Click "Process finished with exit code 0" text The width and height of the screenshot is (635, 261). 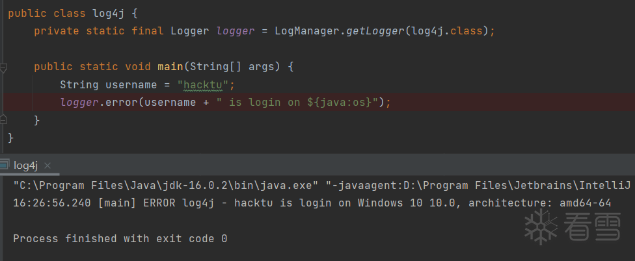[120, 238]
